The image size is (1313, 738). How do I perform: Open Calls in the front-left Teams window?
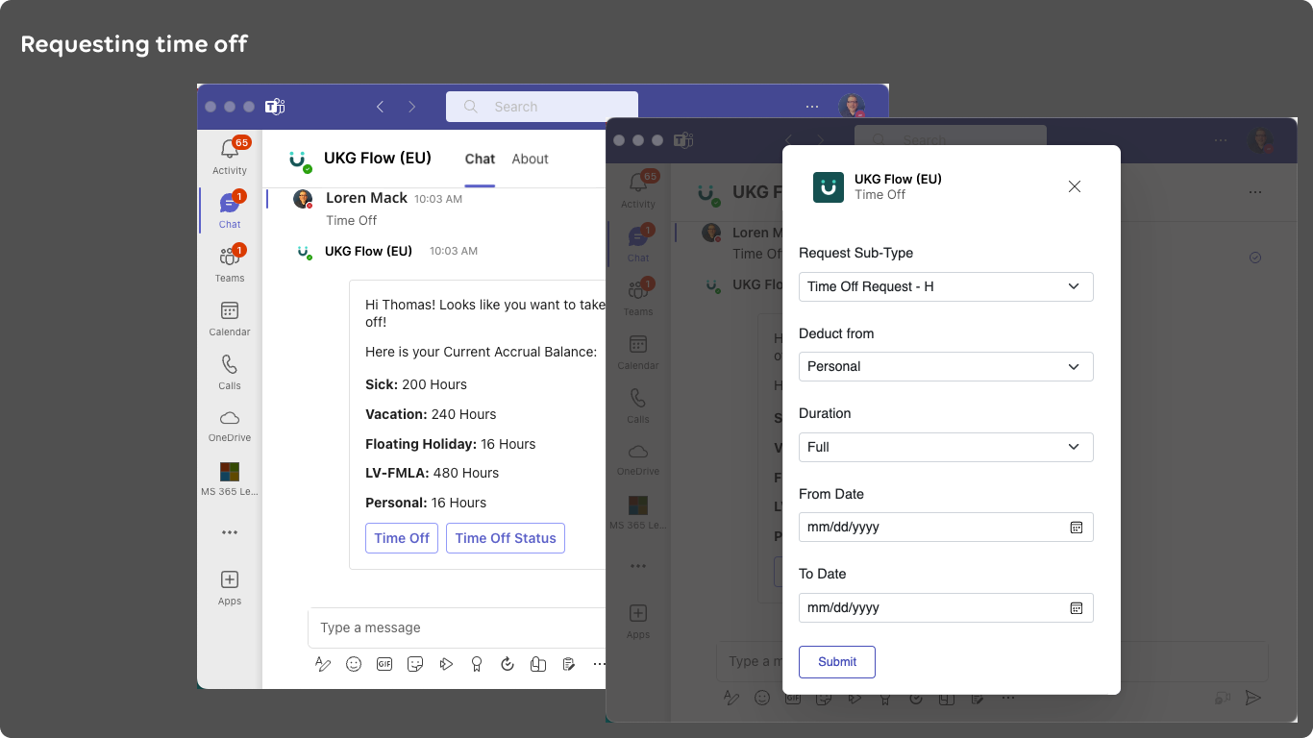click(230, 372)
